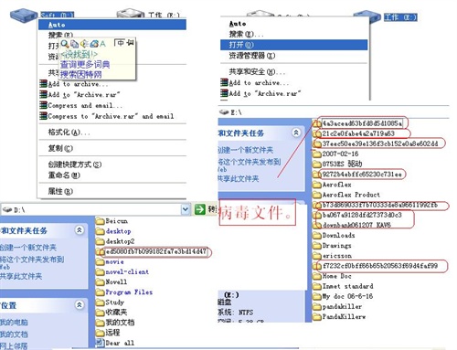Screen dimensions: 457x350
Task: Click 共享此文件夹 in D: window
Action: 21,276
